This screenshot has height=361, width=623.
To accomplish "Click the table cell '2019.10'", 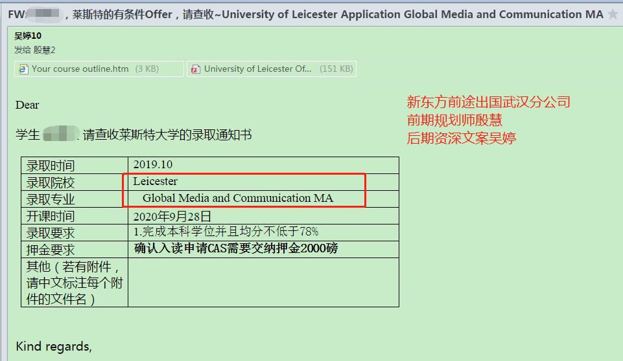I will pos(263,165).
